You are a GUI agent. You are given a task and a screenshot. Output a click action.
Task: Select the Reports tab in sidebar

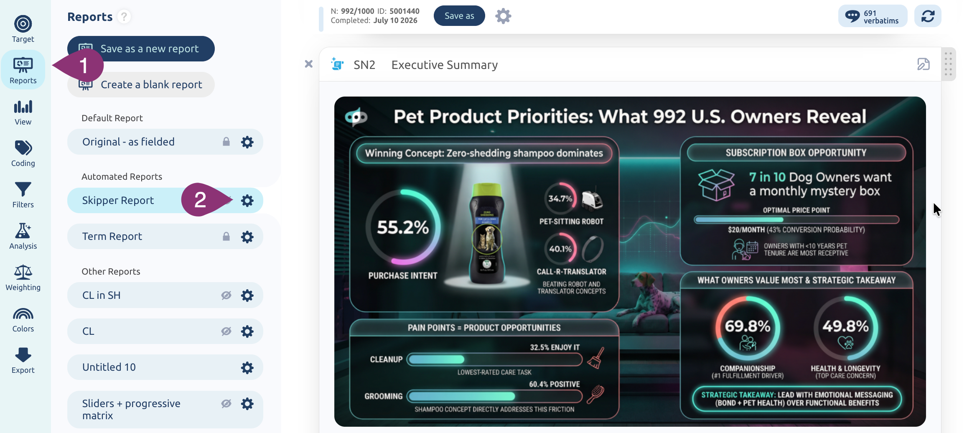pyautogui.click(x=23, y=70)
